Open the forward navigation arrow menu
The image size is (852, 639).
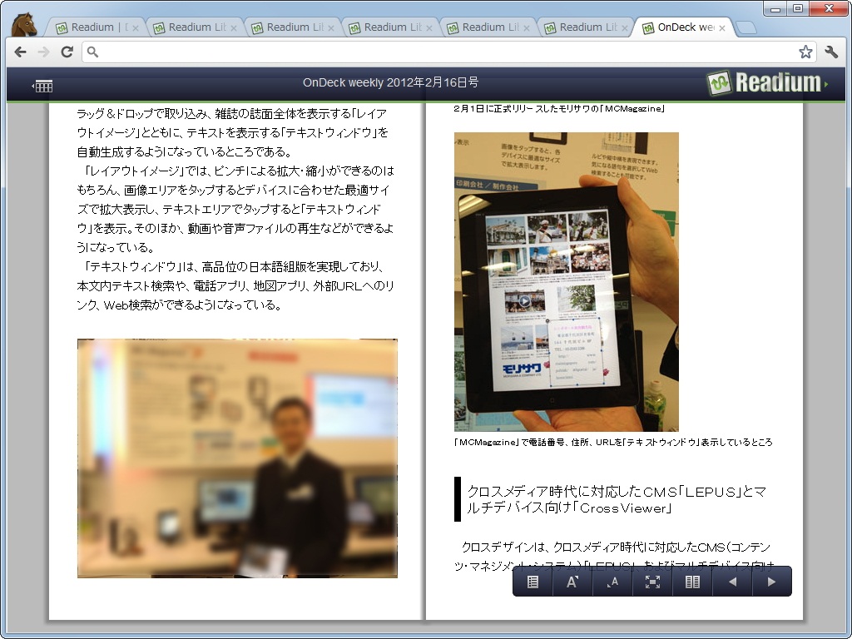43,51
